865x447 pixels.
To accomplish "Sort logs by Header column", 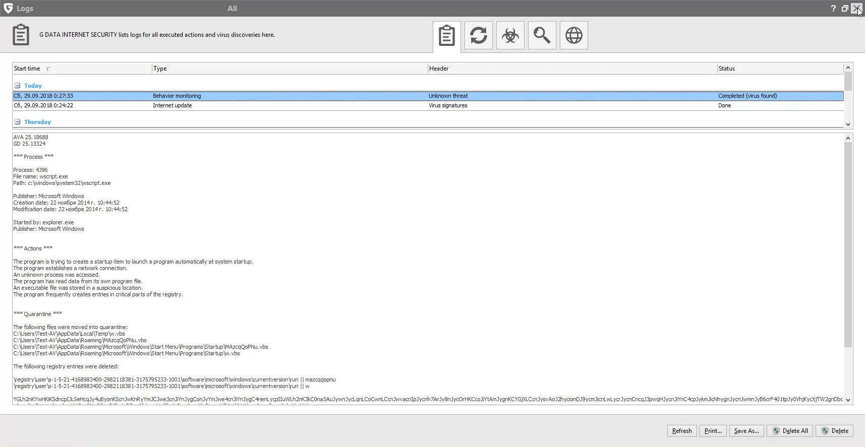I will [572, 69].
